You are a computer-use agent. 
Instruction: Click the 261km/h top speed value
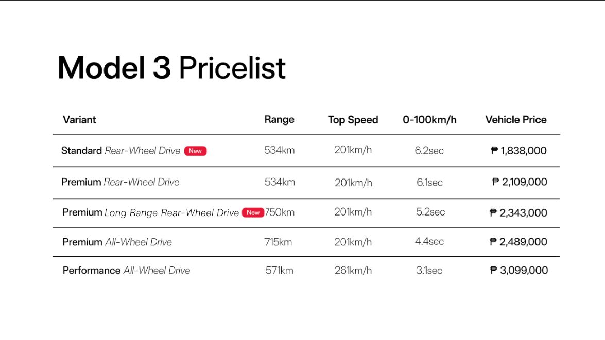[x=353, y=271]
